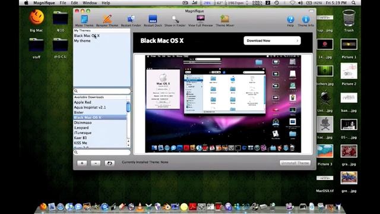Image resolution: width=380 pixels, height=214 pixels.
Task: Click the Restart Finder toolbar icon
Action: 131,19
